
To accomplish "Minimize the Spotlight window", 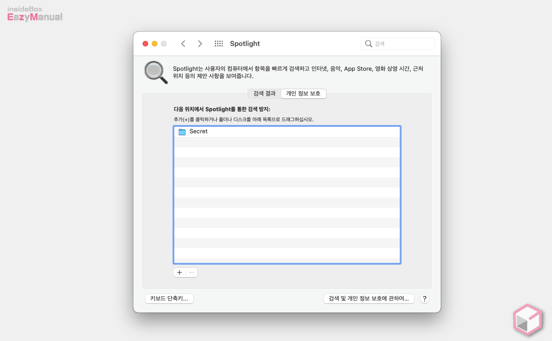I will click(155, 44).
